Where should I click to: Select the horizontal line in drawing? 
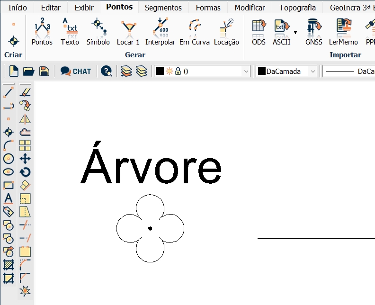click(x=316, y=238)
